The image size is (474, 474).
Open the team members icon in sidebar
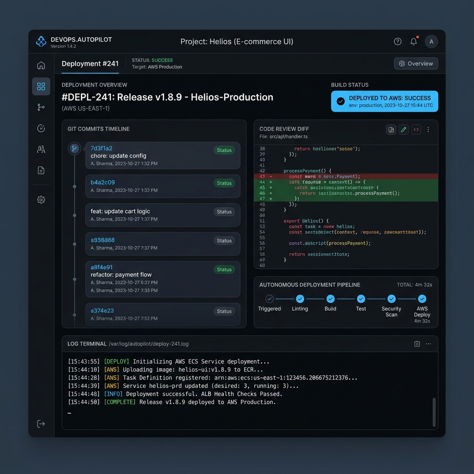41,150
